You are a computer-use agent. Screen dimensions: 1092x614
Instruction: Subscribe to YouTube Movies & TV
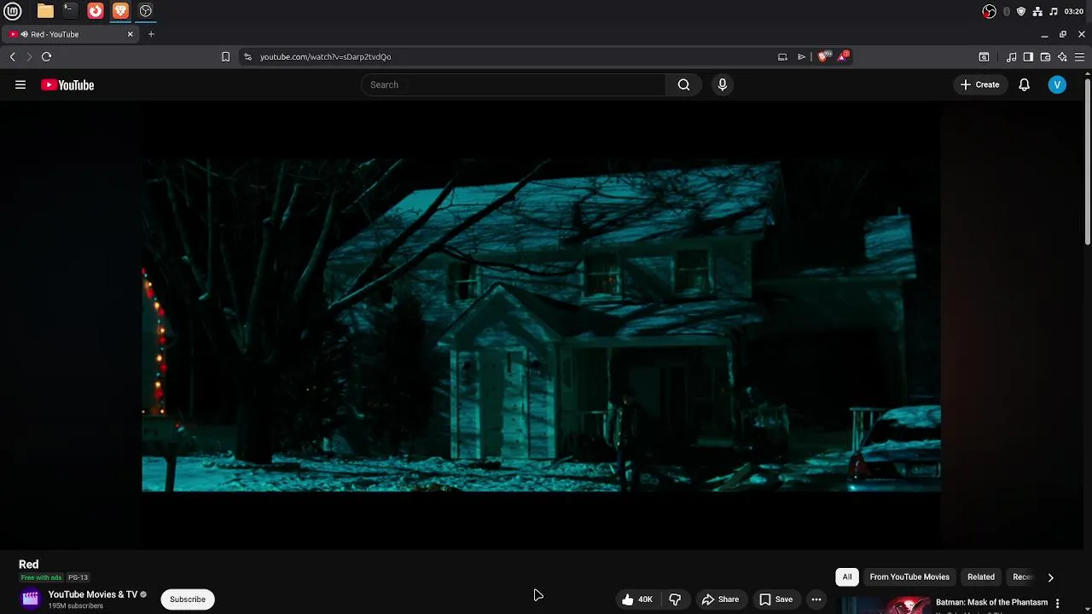[x=188, y=600]
